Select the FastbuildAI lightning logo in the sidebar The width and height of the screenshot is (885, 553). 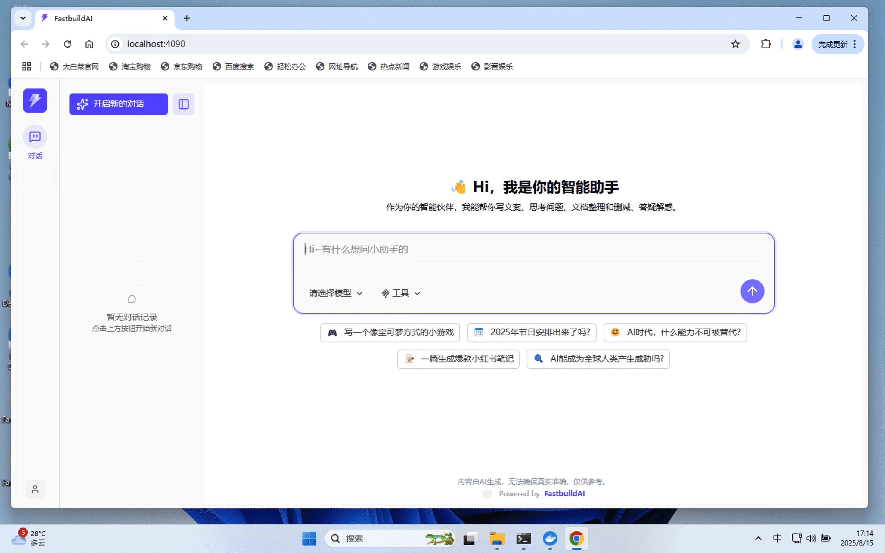pos(35,100)
